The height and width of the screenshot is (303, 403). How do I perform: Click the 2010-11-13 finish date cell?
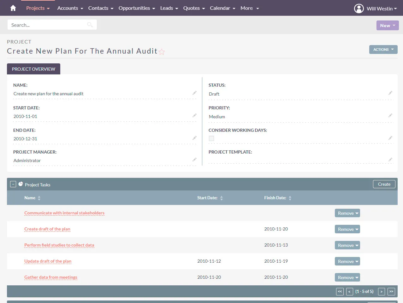276,245
